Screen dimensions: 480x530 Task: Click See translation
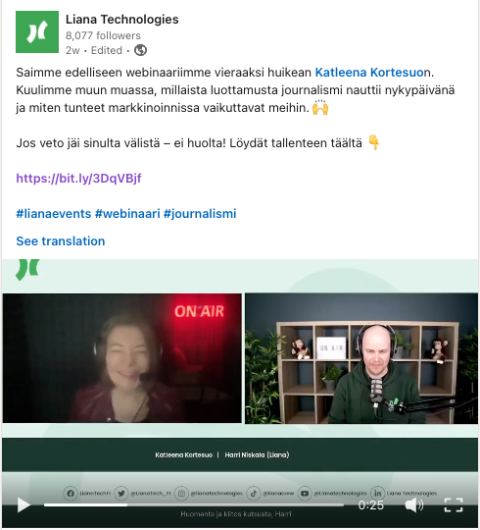click(61, 241)
